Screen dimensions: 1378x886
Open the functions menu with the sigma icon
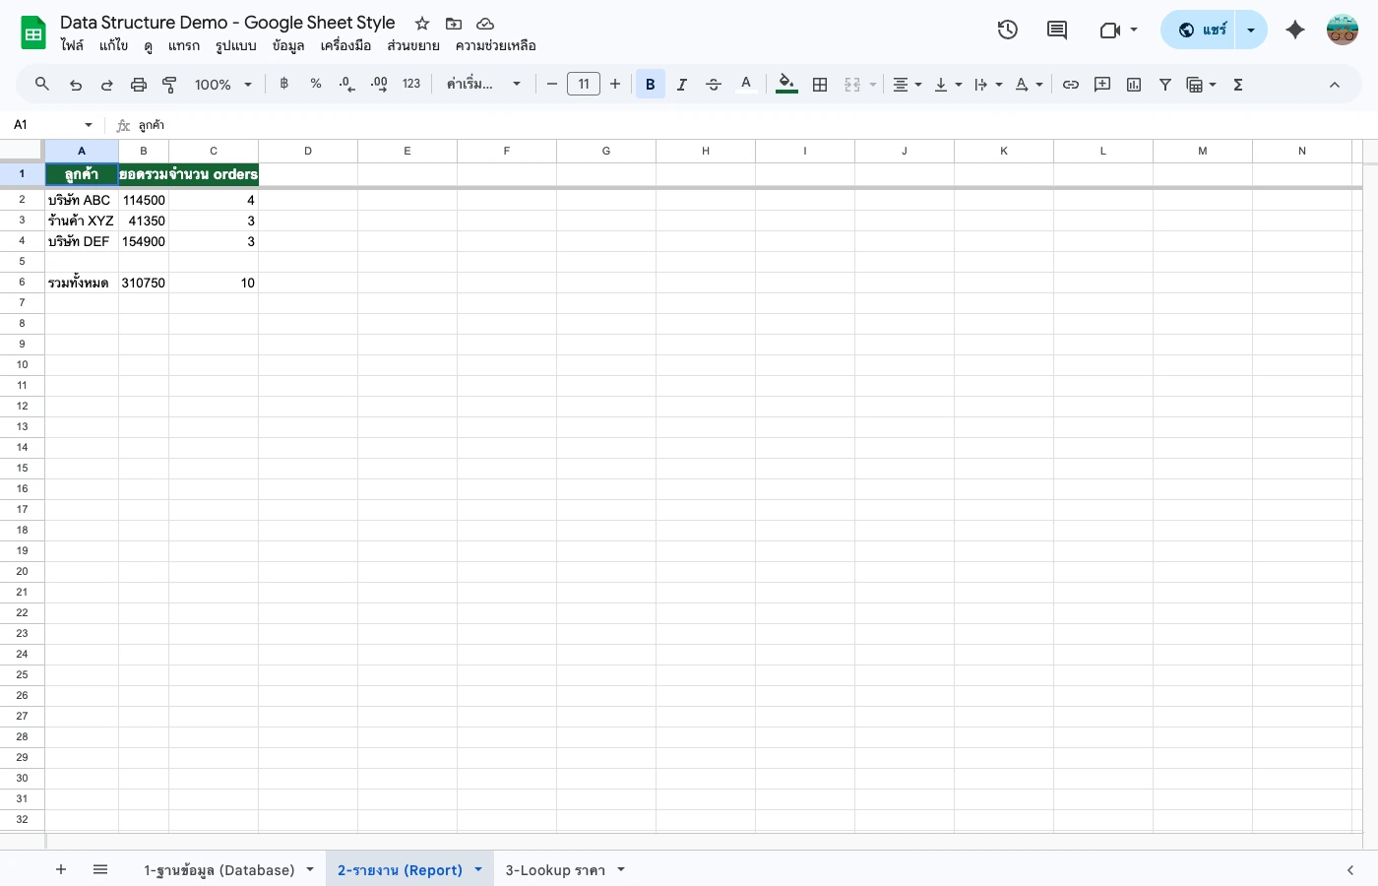pos(1237,84)
